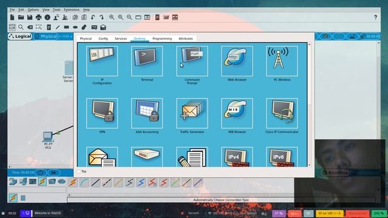Click the Add Complex PDU open envelope icon
The width and height of the screenshot is (388, 218).
[103, 27]
